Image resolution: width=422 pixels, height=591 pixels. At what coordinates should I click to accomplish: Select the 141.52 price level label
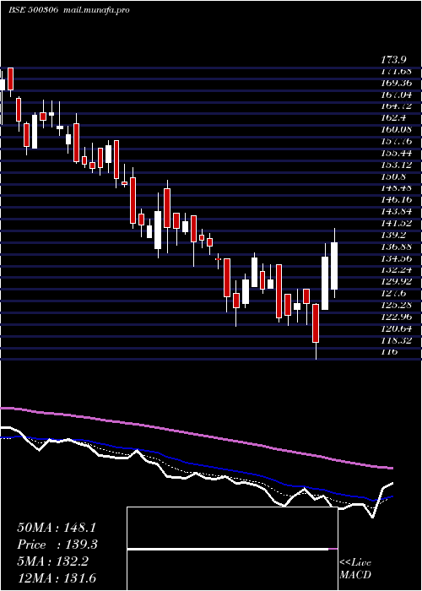tap(396, 223)
